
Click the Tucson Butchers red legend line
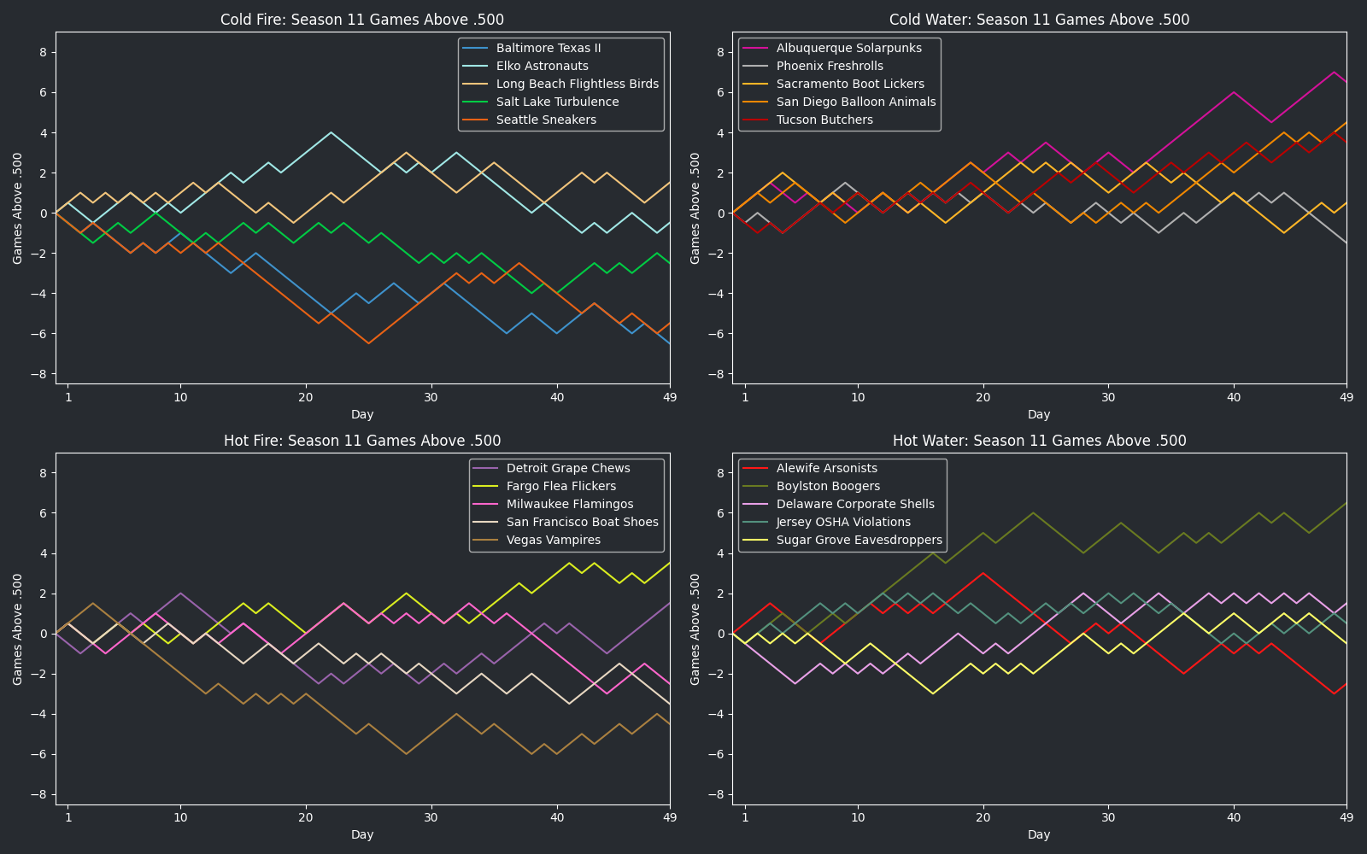(x=757, y=120)
